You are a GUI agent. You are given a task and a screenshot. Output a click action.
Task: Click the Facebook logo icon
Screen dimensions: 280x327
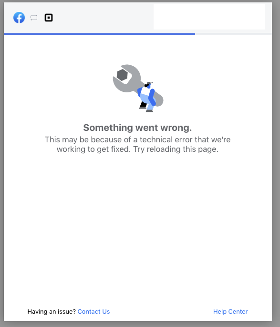point(19,18)
